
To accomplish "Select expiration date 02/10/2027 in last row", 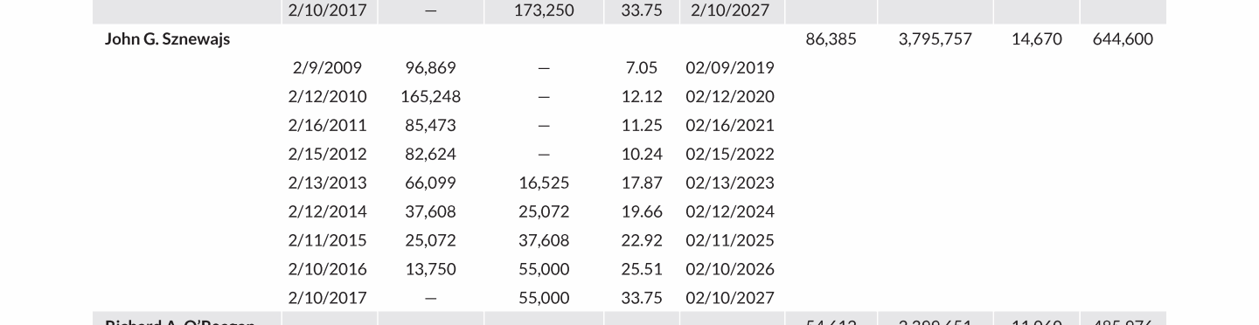I will 730,298.
